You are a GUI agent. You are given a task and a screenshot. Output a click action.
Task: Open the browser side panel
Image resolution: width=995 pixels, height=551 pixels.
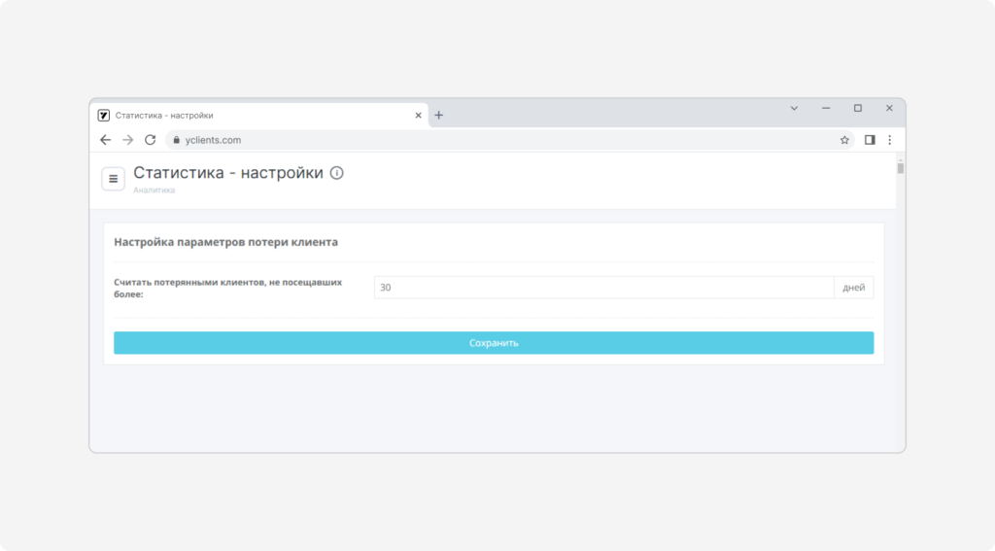coord(870,140)
